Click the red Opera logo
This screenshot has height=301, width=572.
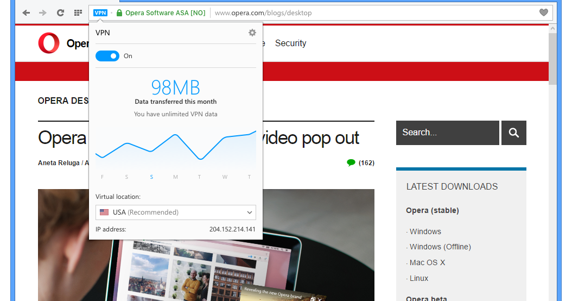[x=49, y=43]
